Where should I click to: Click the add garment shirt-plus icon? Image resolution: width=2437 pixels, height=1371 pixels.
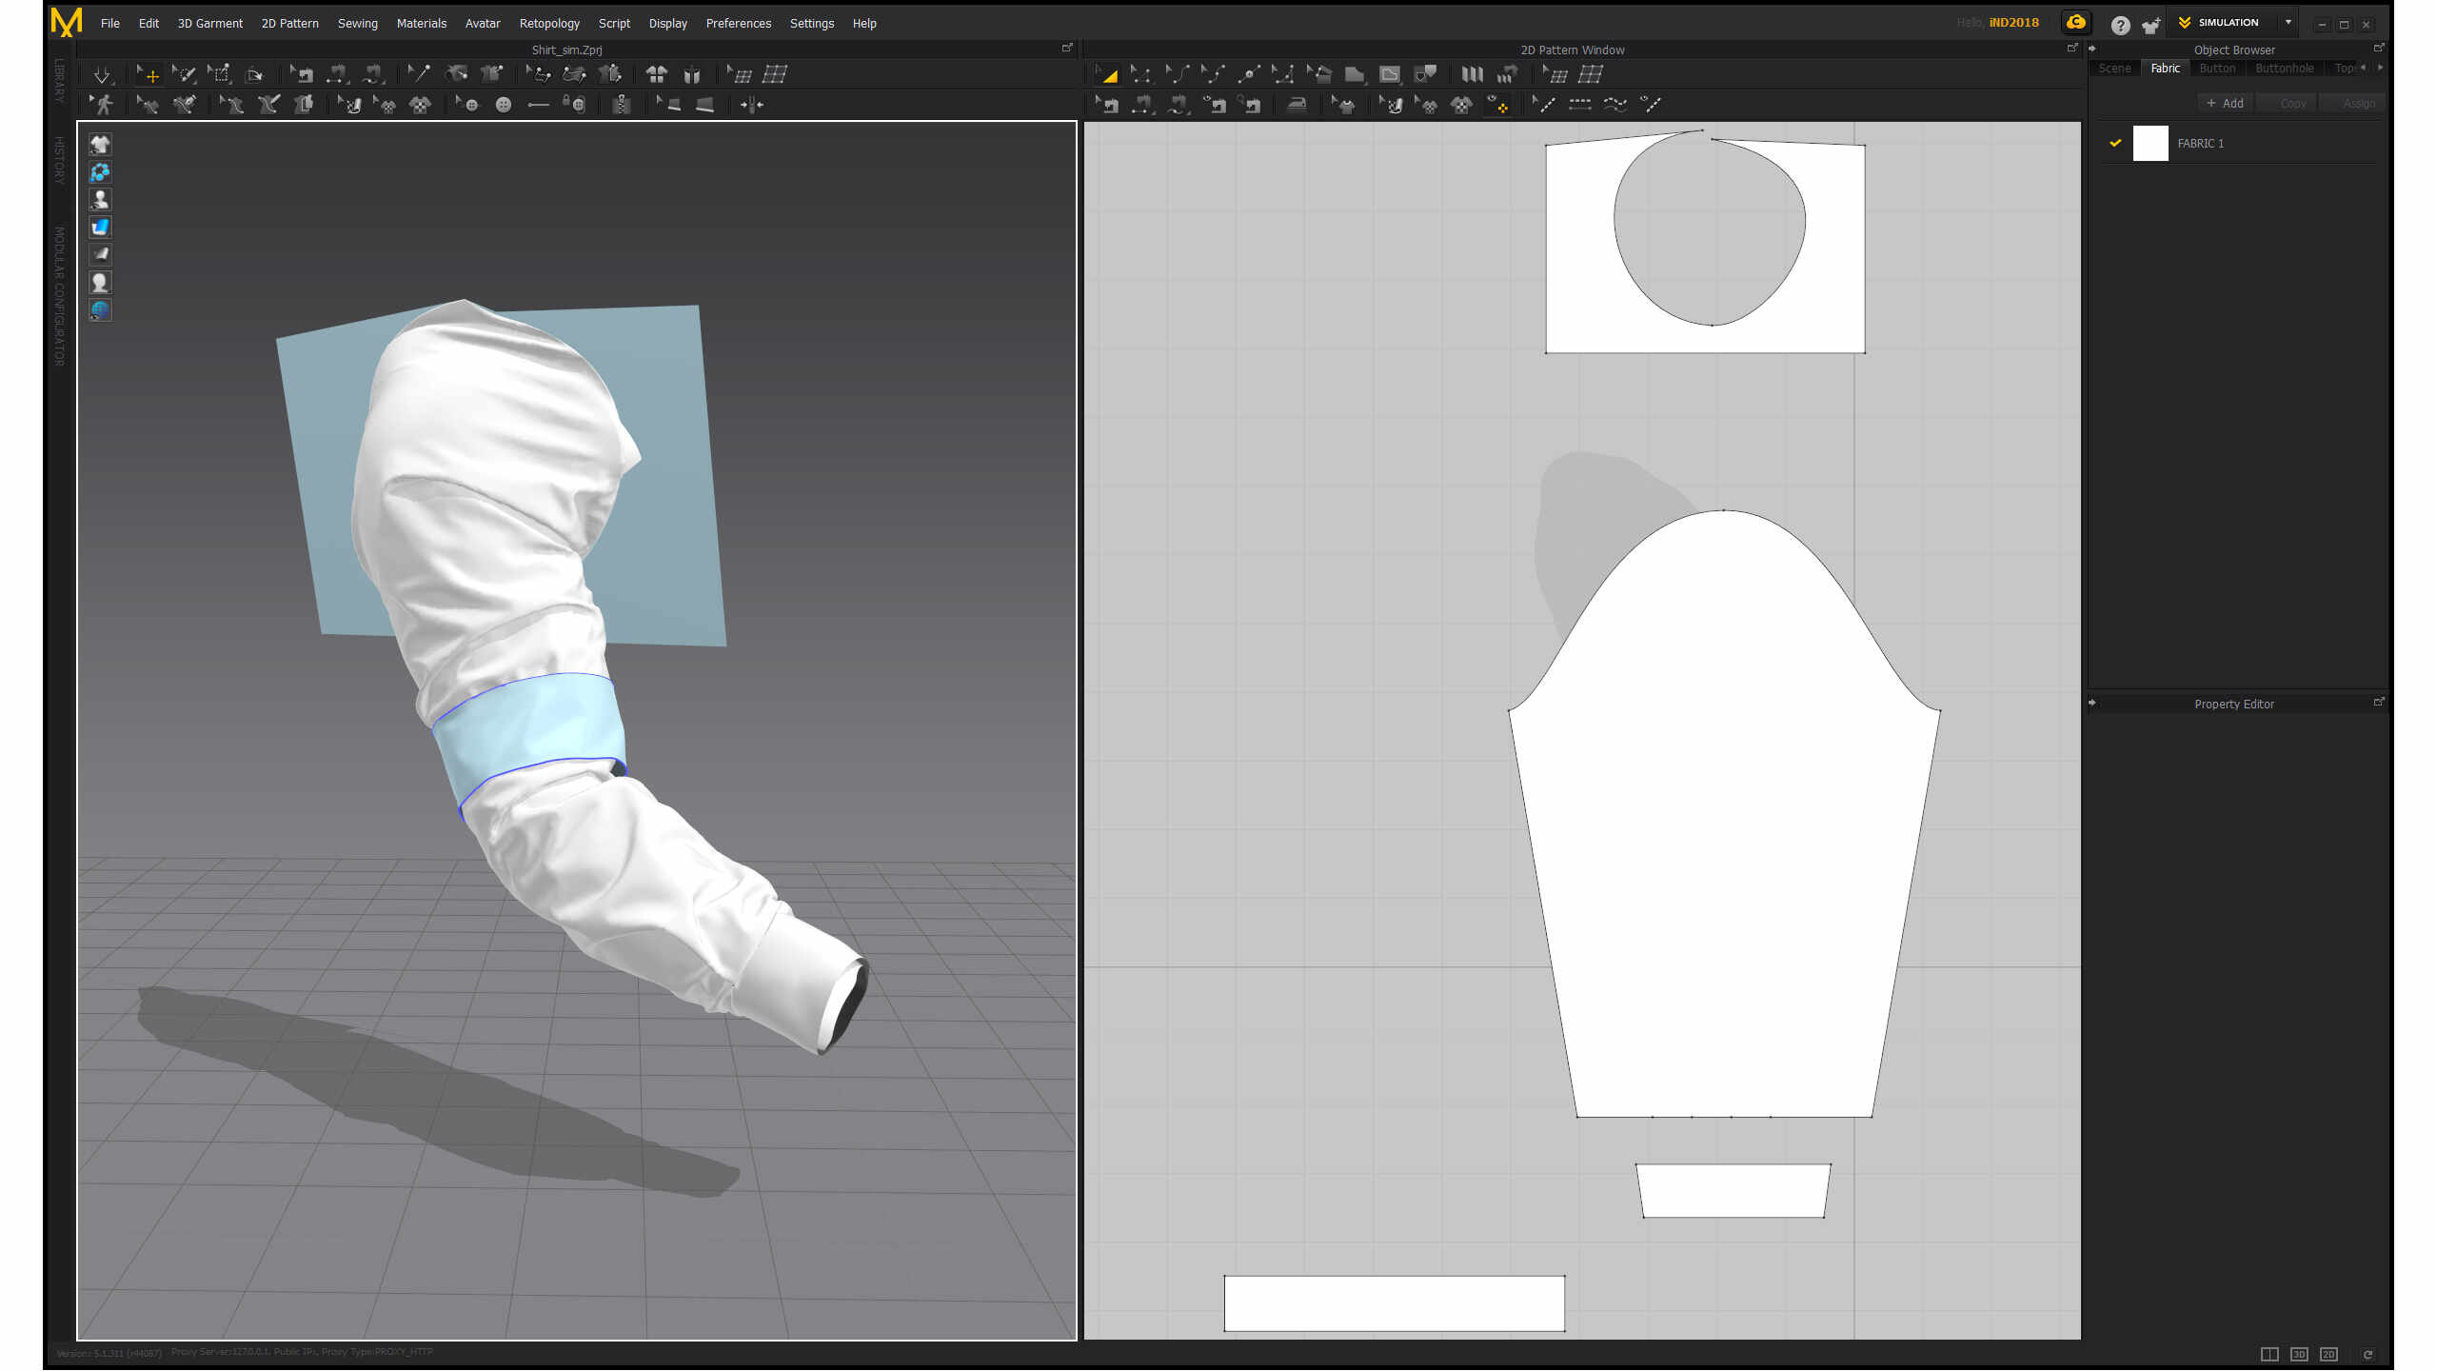(x=2150, y=25)
